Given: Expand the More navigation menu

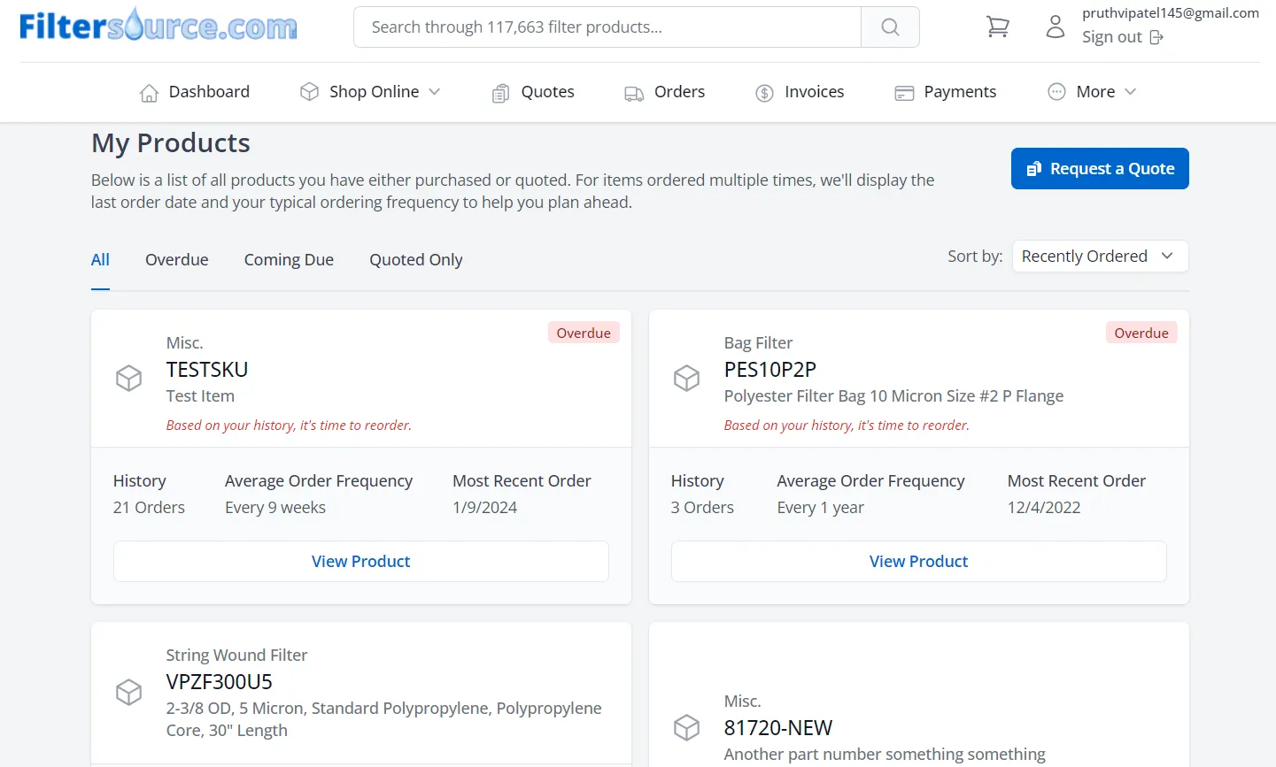Looking at the screenshot, I should [x=1092, y=92].
